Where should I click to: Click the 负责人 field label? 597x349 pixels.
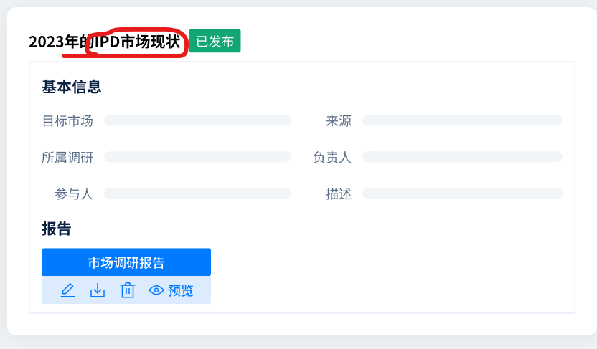tap(332, 157)
